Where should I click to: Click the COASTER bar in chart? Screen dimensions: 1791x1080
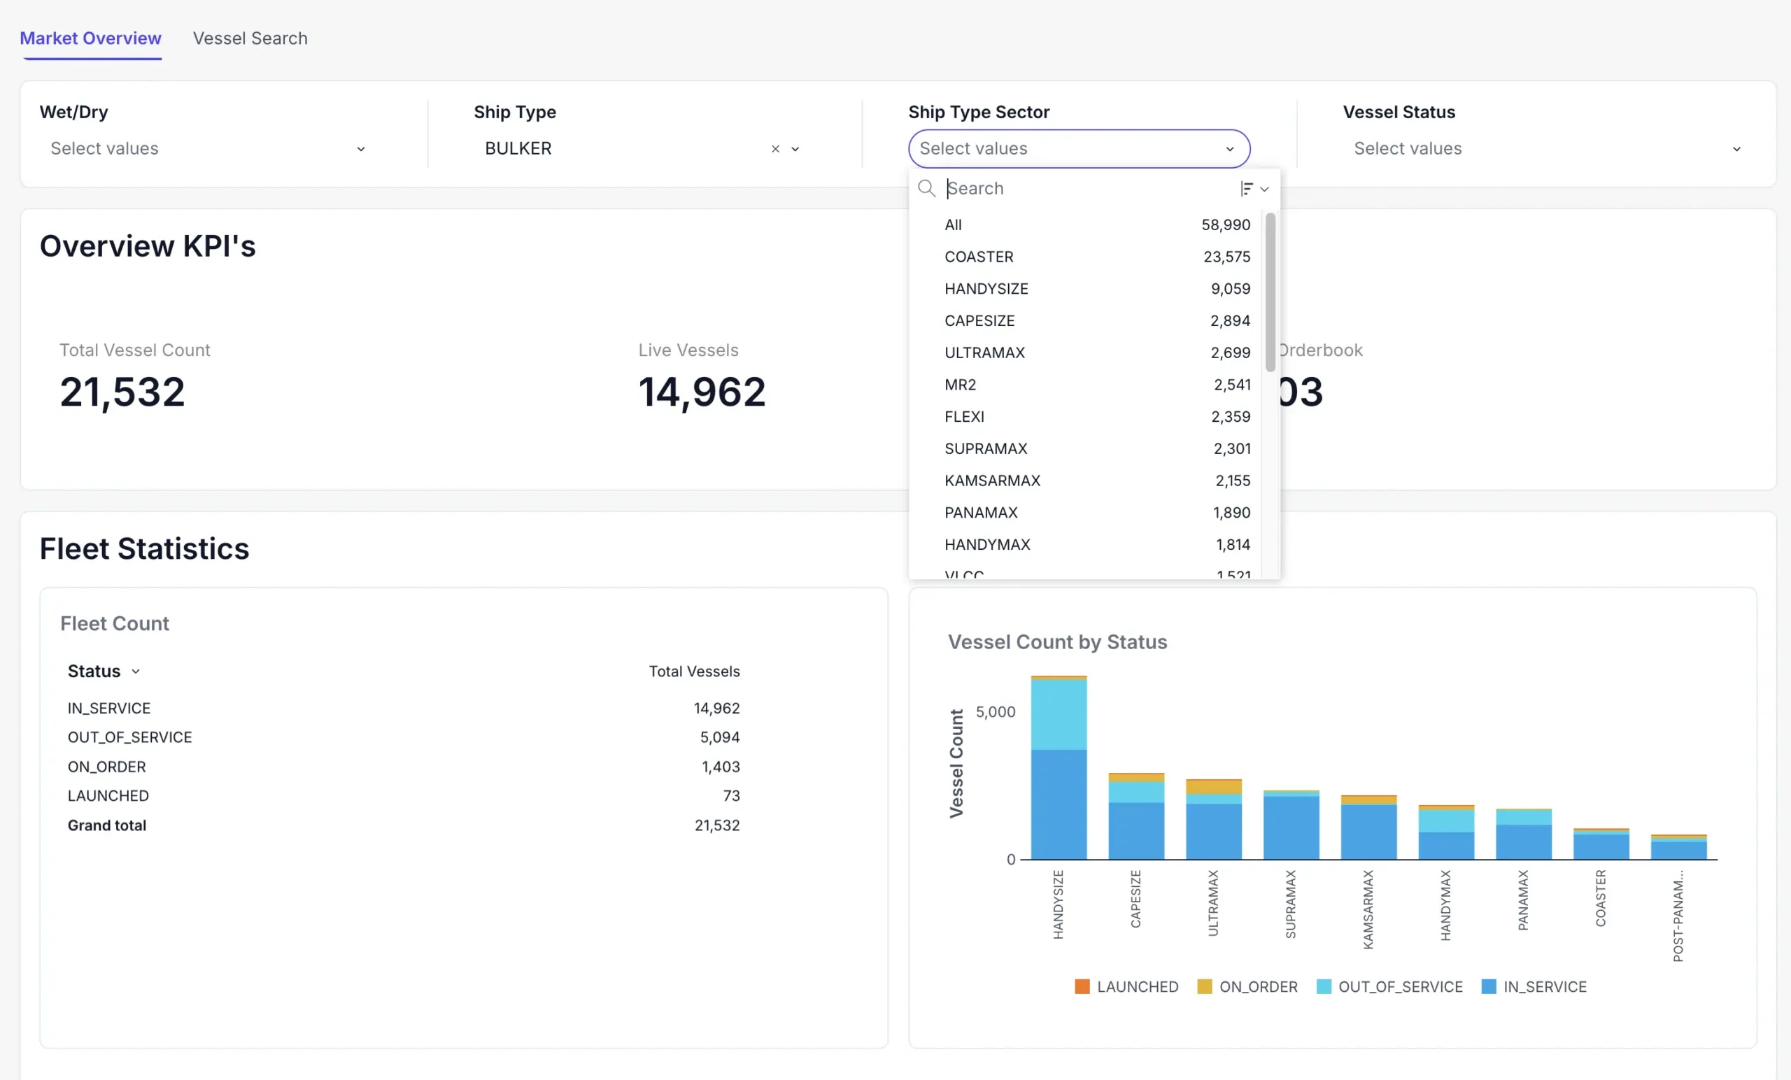tap(1601, 844)
